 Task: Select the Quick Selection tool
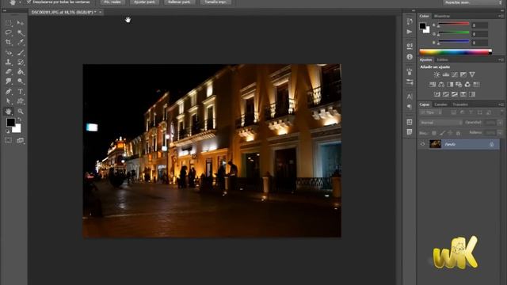coord(21,32)
